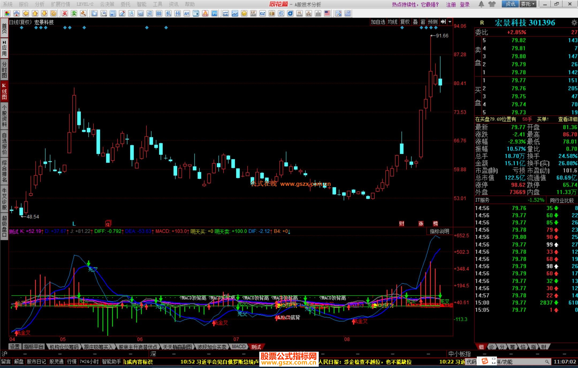
Task: Select the 分时图 sidebar view
Action: tap(4, 69)
